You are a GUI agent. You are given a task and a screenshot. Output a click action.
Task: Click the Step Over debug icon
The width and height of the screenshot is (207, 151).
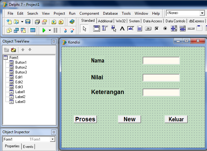click(72, 30)
